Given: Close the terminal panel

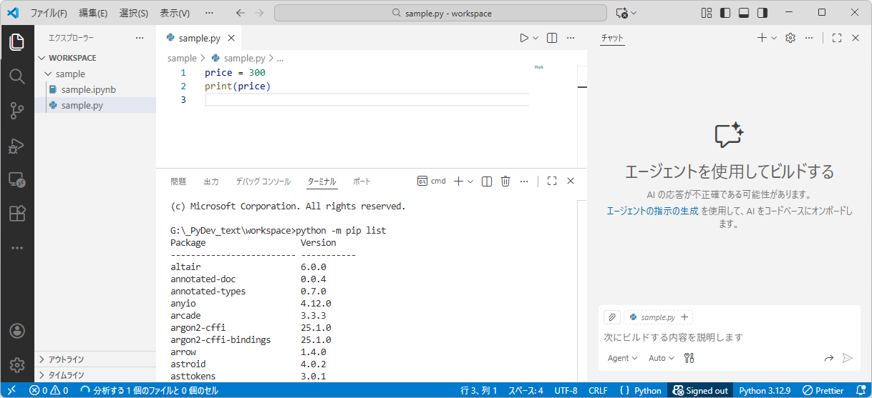Looking at the screenshot, I should tap(571, 181).
